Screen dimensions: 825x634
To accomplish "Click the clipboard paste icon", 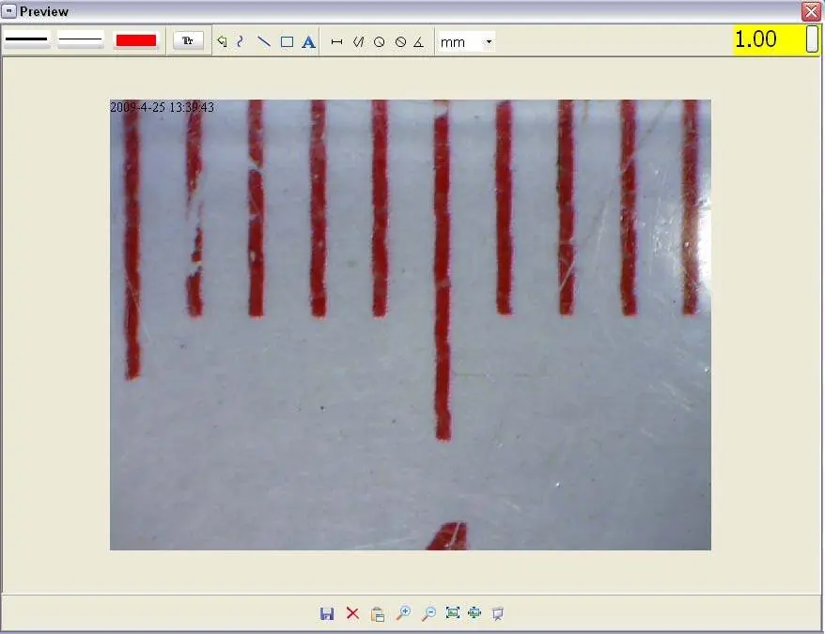I will pos(377,614).
